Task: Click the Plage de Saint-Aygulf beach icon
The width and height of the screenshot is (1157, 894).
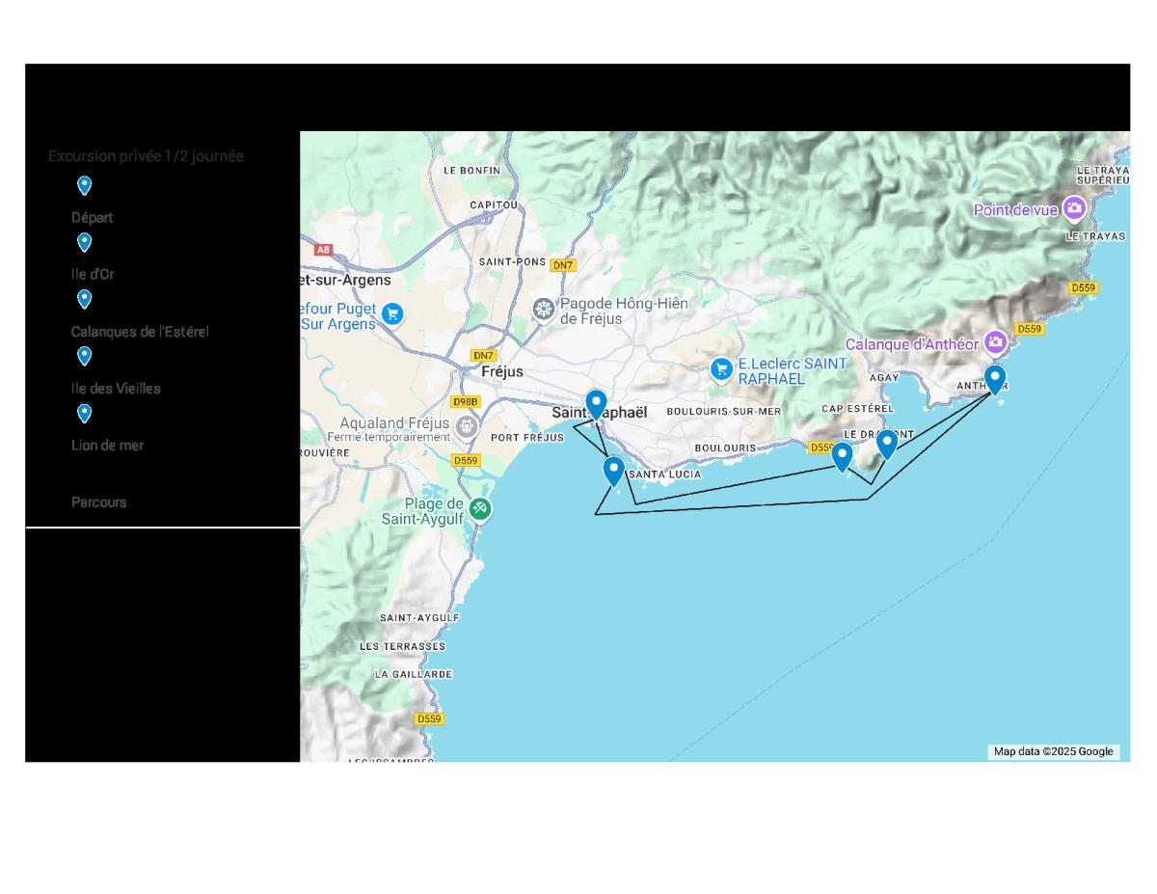Action: click(480, 509)
